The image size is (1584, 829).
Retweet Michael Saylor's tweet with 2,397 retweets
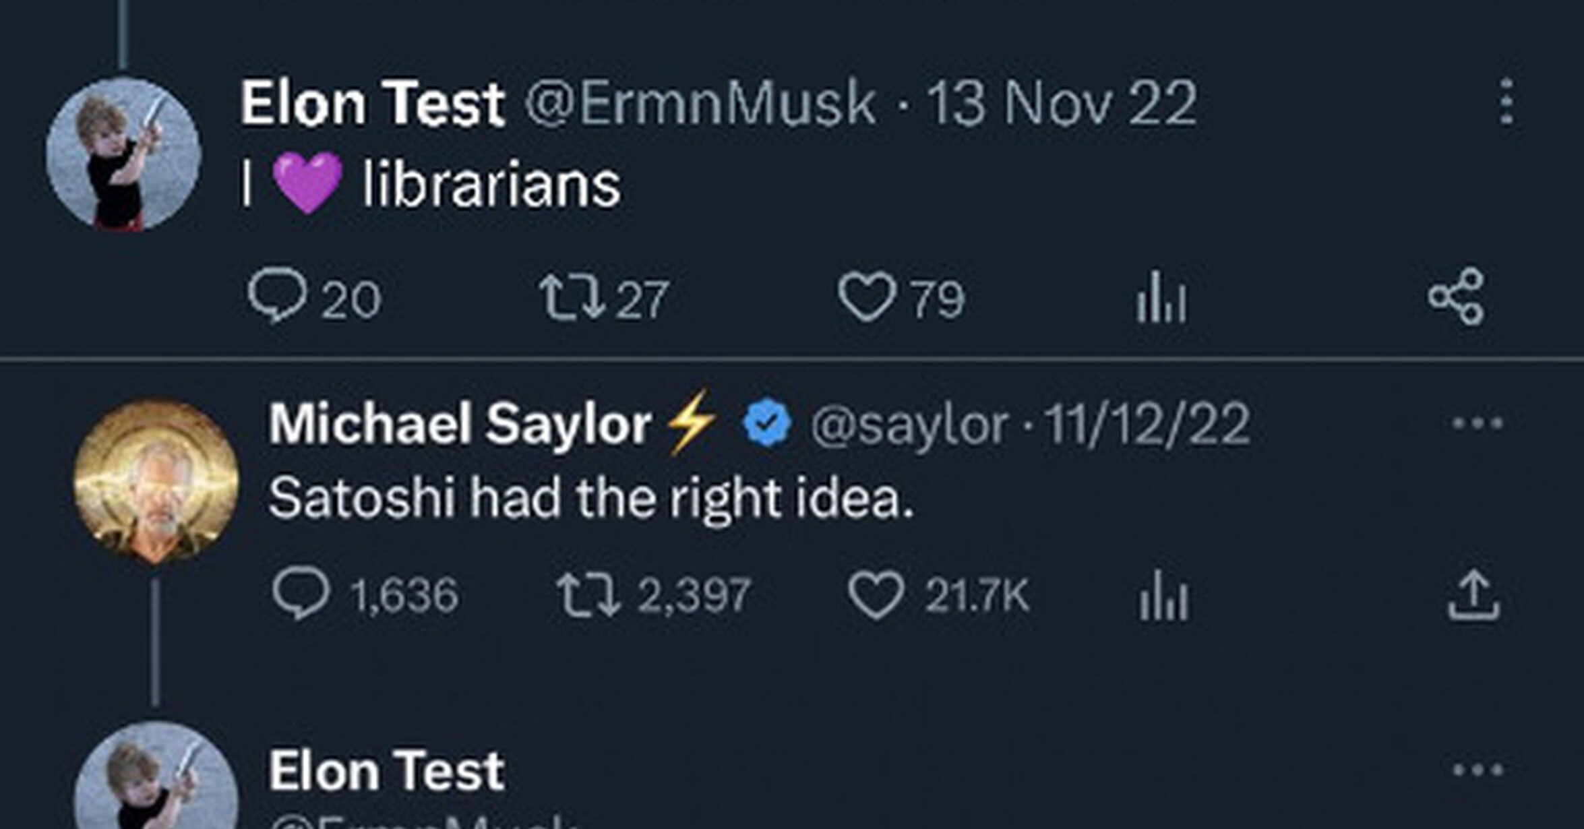(588, 596)
